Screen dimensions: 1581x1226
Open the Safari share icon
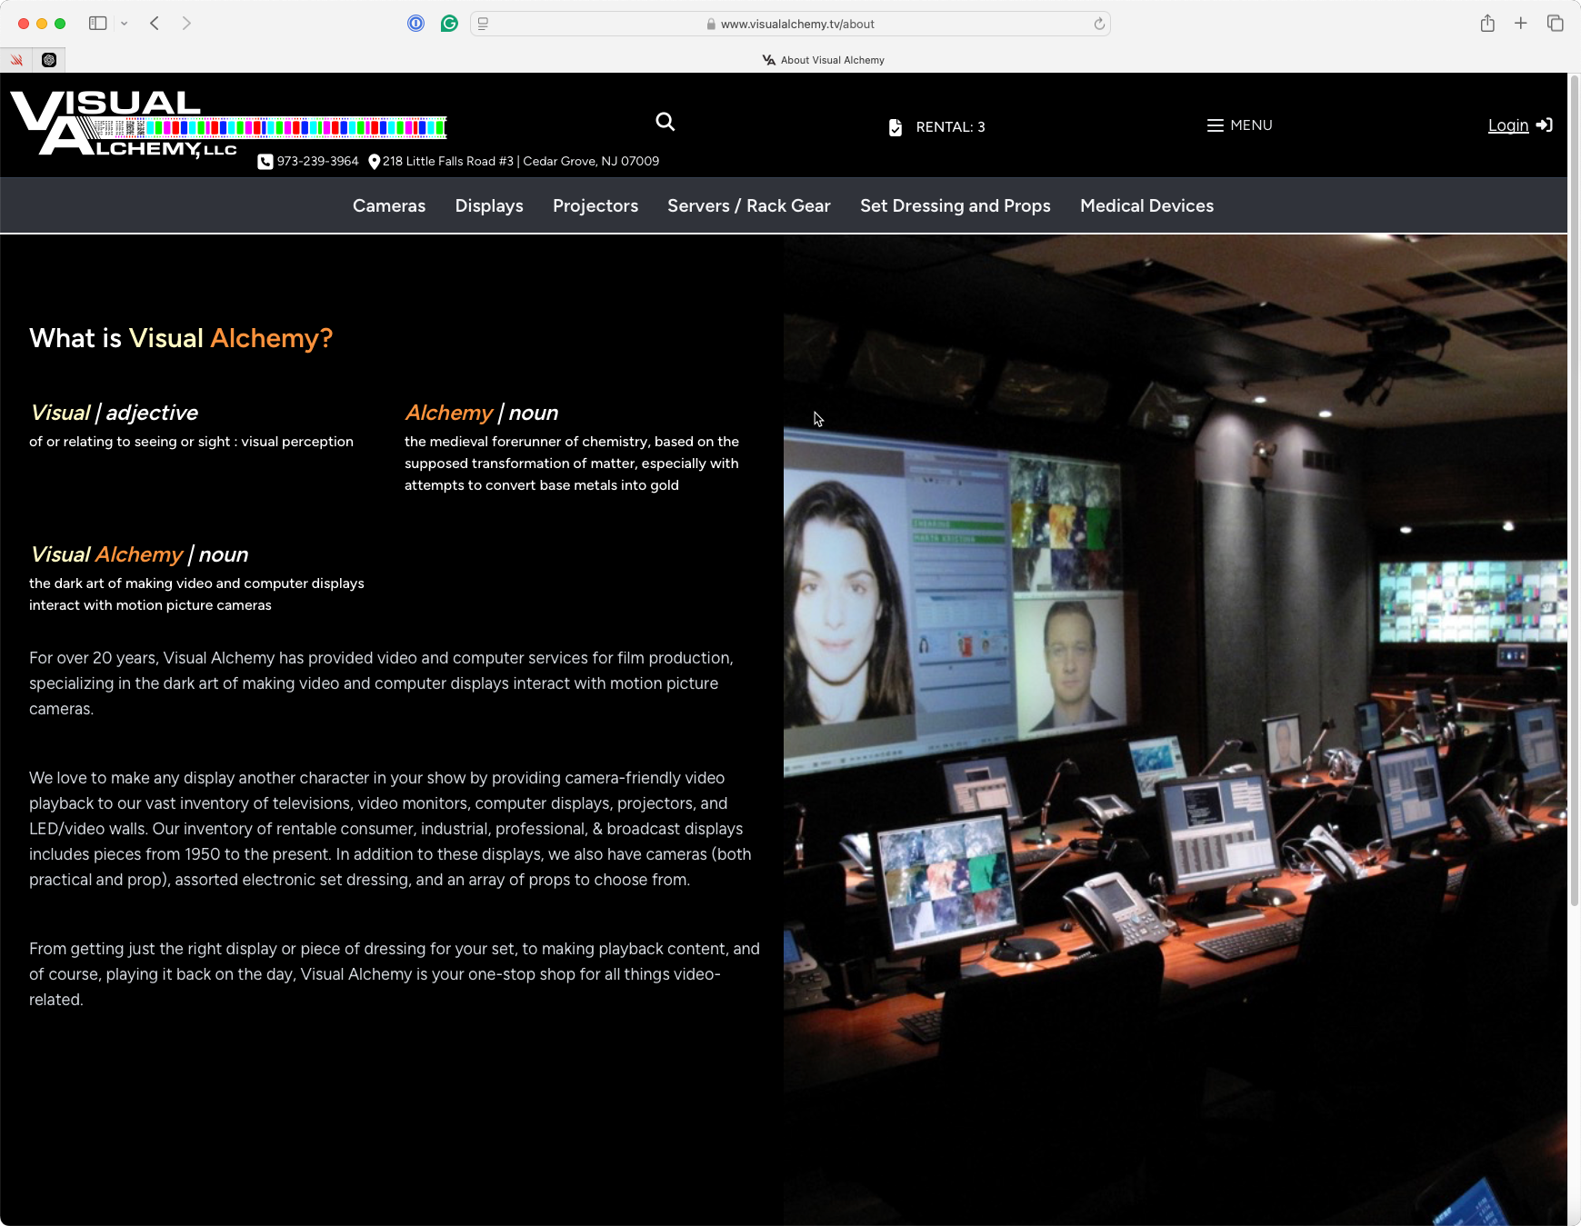click(1487, 24)
